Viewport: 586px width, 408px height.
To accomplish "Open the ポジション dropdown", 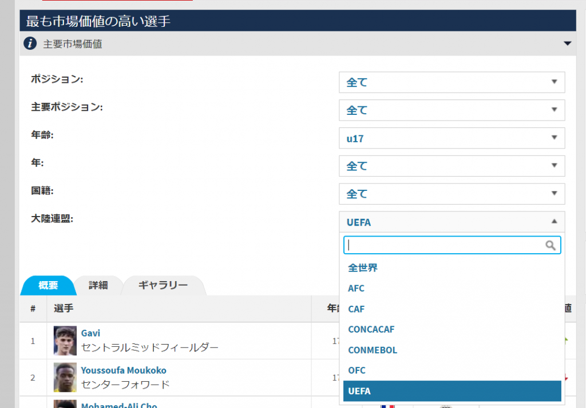I will (452, 82).
